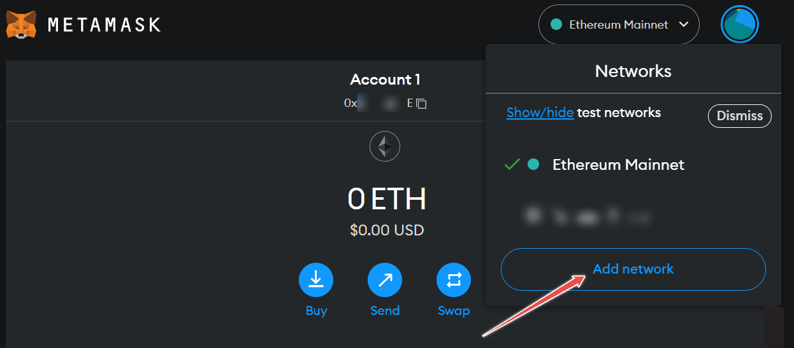The image size is (794, 348).
Task: Open the account avatar menu
Action: point(739,24)
